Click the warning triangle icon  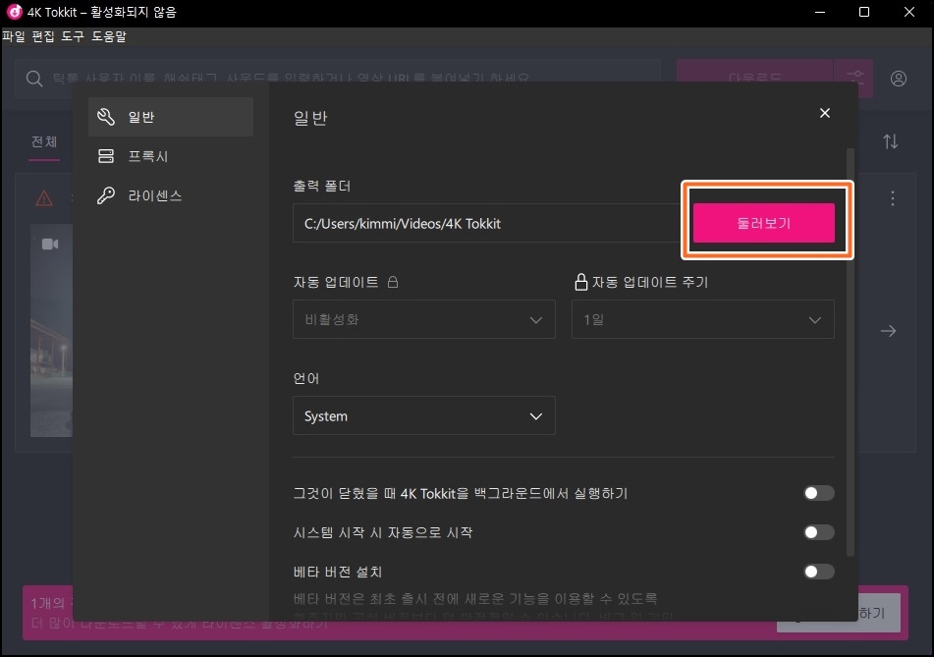coord(44,198)
